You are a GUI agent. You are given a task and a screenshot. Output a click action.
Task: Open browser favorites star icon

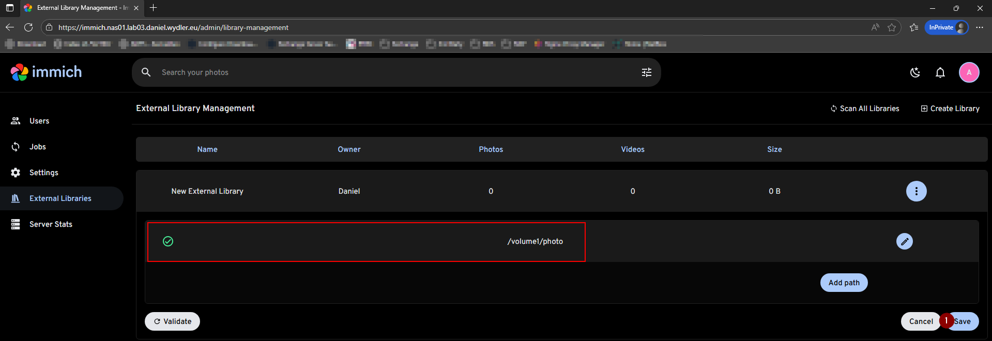pyautogui.click(x=892, y=27)
